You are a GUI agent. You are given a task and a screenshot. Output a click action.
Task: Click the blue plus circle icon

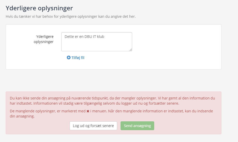tap(69, 57)
